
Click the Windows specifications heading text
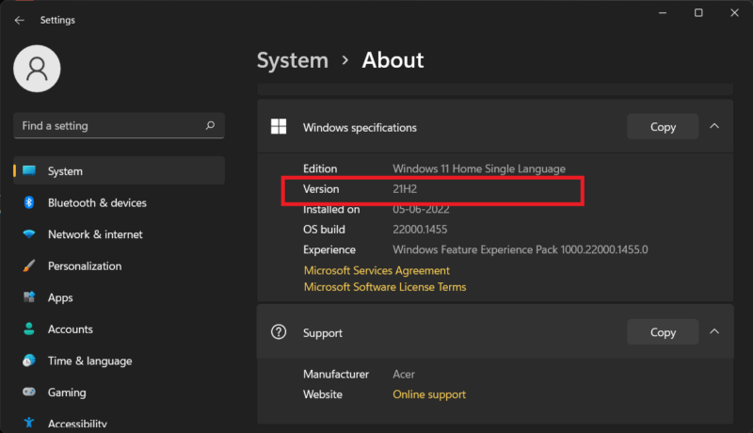(x=360, y=128)
